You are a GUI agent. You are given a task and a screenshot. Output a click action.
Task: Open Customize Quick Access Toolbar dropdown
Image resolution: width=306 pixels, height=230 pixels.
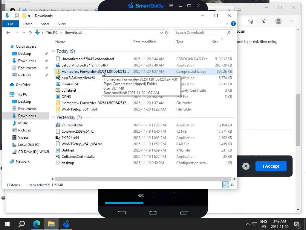(x=29, y=16)
